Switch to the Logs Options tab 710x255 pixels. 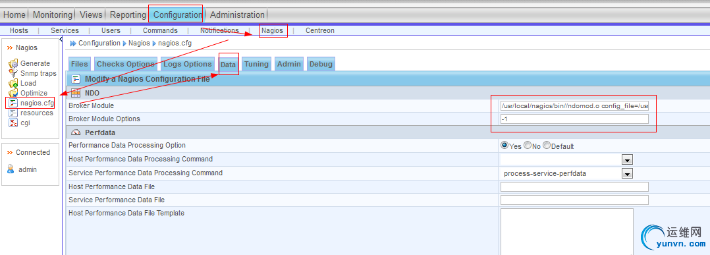point(188,64)
